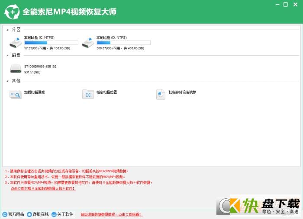Open the 指定扫描位置 folder icon
303x219 pixels.
pos(88,94)
